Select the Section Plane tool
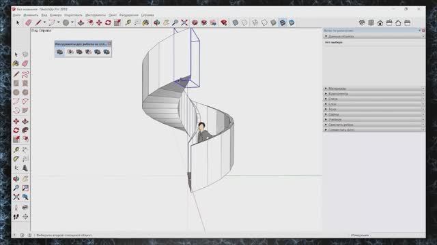Screen dimensions: 437x245 point(25,216)
